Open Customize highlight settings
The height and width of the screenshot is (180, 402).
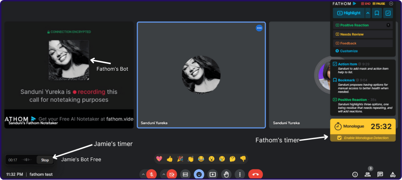(x=346, y=51)
